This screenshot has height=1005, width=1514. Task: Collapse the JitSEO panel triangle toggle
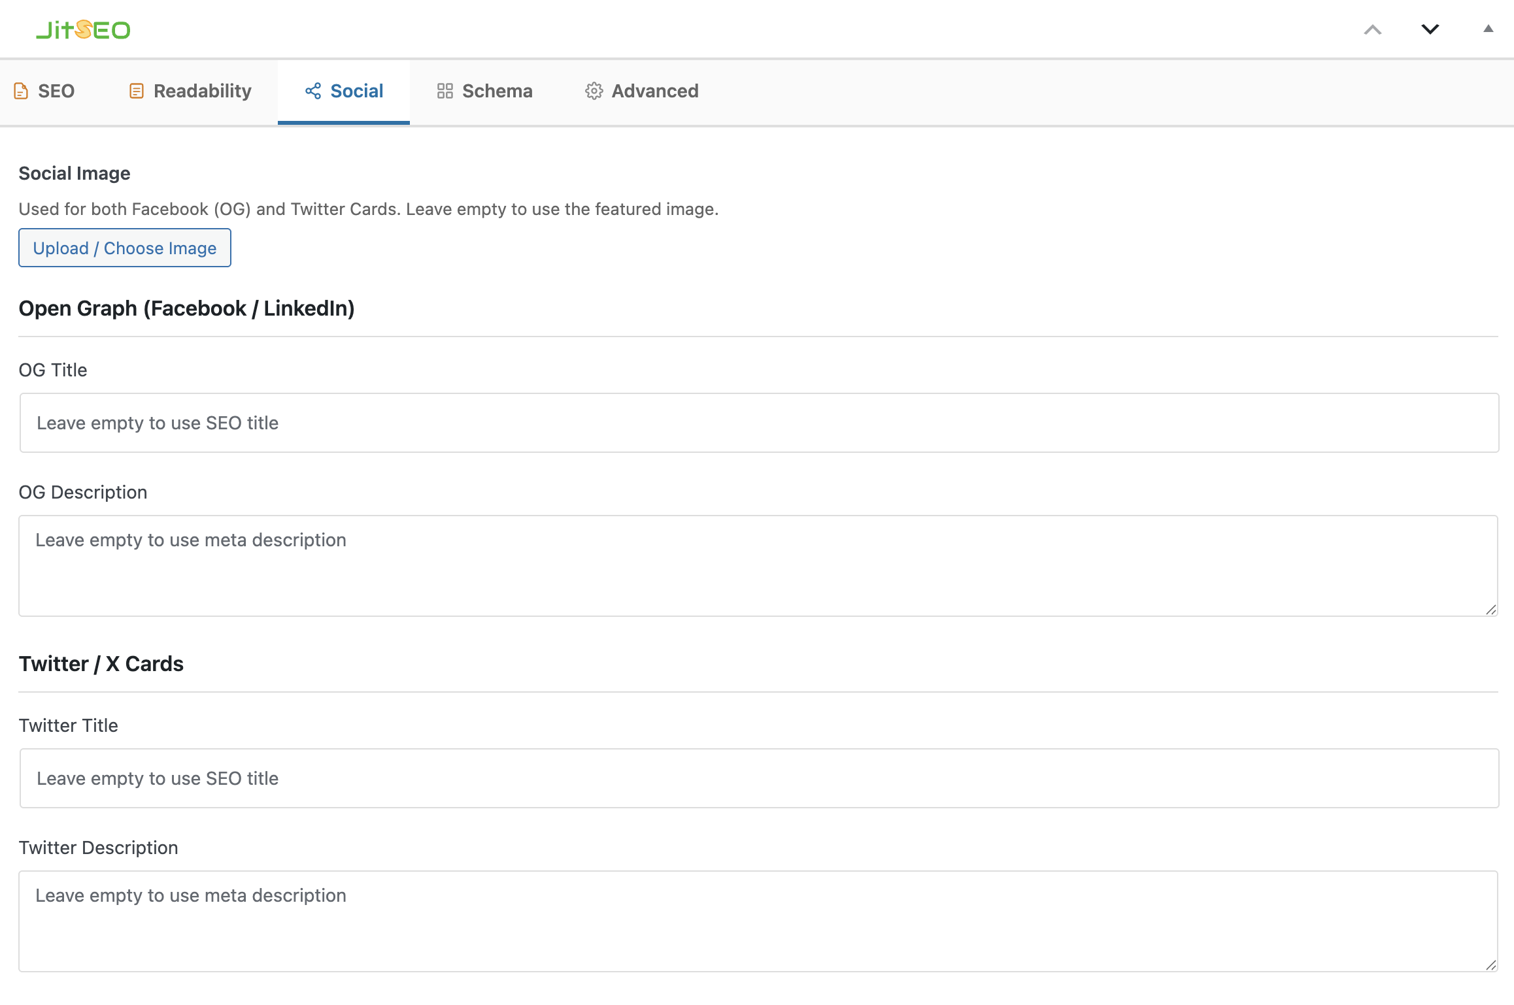click(1489, 29)
